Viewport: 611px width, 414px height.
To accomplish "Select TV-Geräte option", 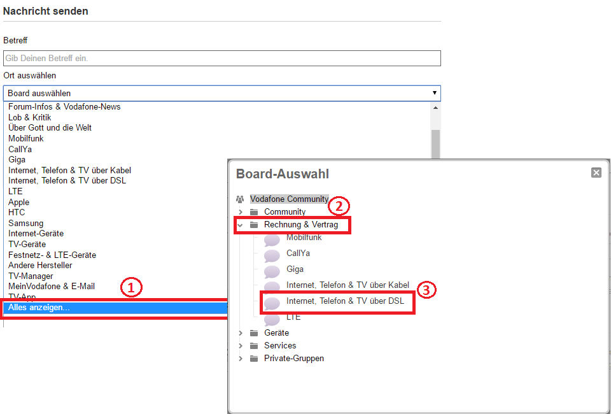I will point(27,245).
